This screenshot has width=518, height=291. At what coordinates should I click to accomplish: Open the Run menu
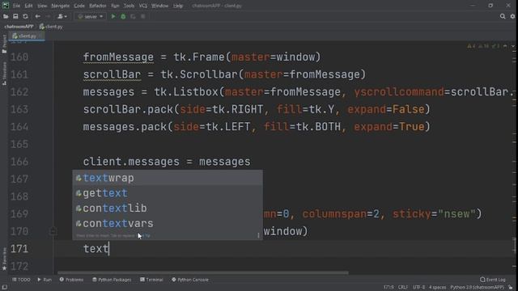[115, 6]
